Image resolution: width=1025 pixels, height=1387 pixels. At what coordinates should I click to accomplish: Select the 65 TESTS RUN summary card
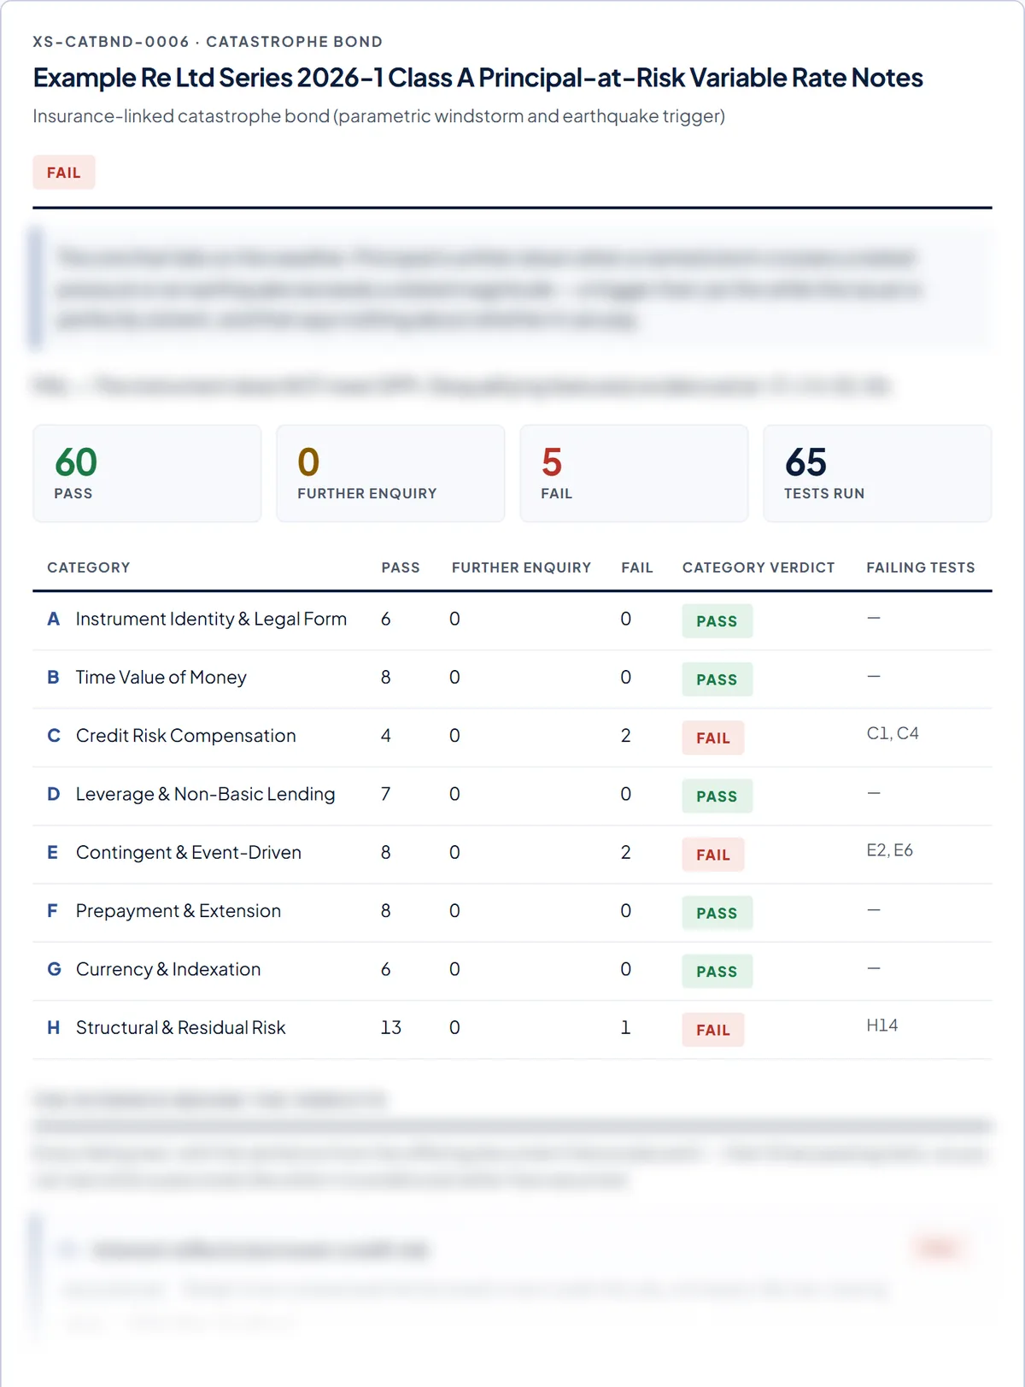click(877, 473)
